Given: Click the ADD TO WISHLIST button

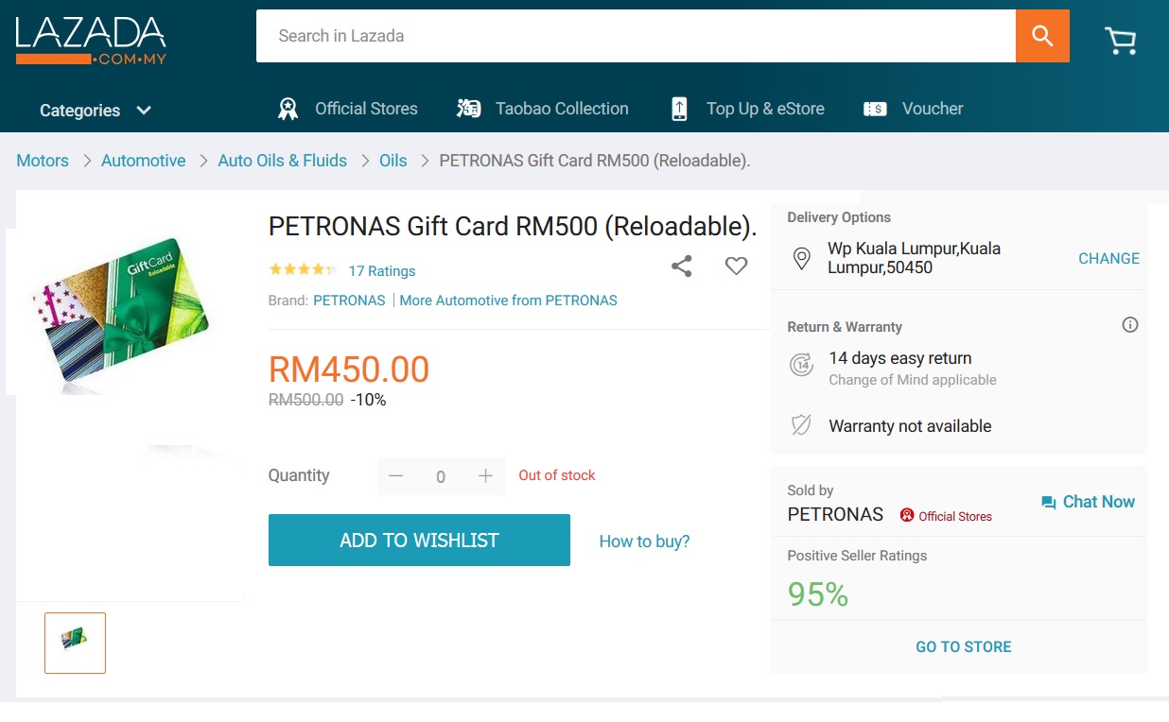Looking at the screenshot, I should 419,541.
